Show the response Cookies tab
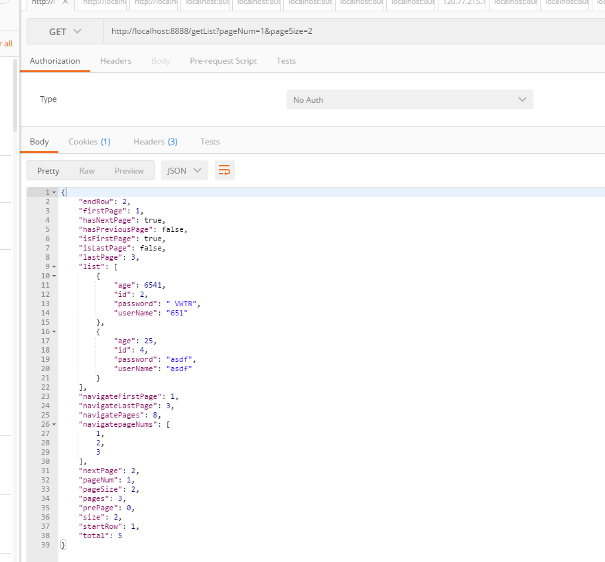 coord(90,142)
